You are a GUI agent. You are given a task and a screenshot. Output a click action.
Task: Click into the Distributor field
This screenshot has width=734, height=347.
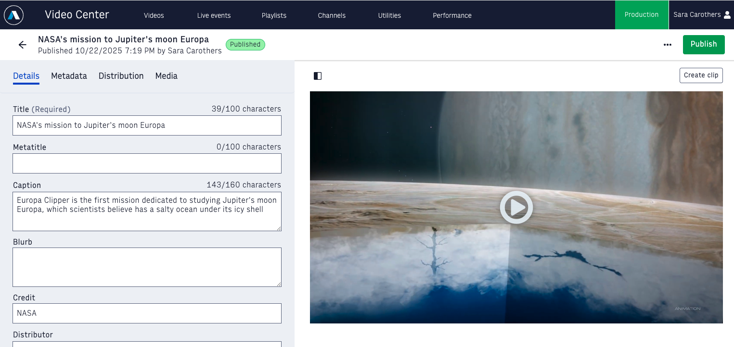[147, 344]
